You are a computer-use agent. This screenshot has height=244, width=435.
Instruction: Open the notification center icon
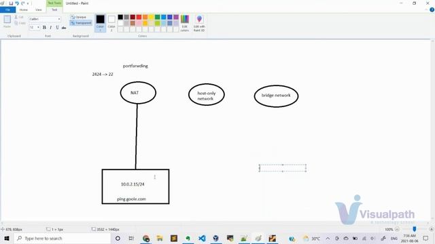[x=426, y=238]
